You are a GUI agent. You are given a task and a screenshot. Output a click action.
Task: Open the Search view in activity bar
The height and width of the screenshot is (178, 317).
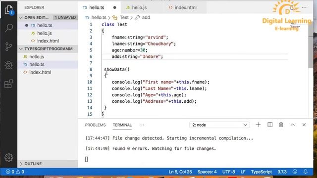coord(9,28)
